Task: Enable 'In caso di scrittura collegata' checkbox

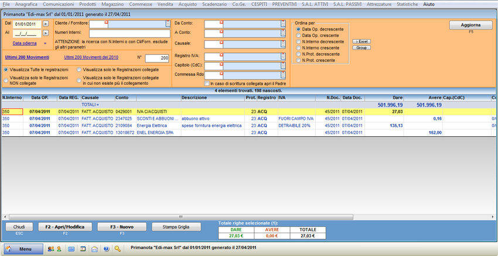Action: [x=207, y=84]
